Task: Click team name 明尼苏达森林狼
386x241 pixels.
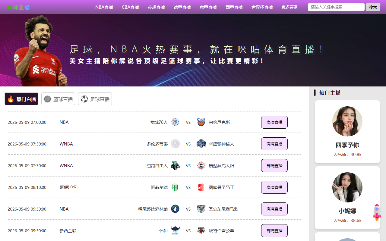Action: click(x=153, y=209)
